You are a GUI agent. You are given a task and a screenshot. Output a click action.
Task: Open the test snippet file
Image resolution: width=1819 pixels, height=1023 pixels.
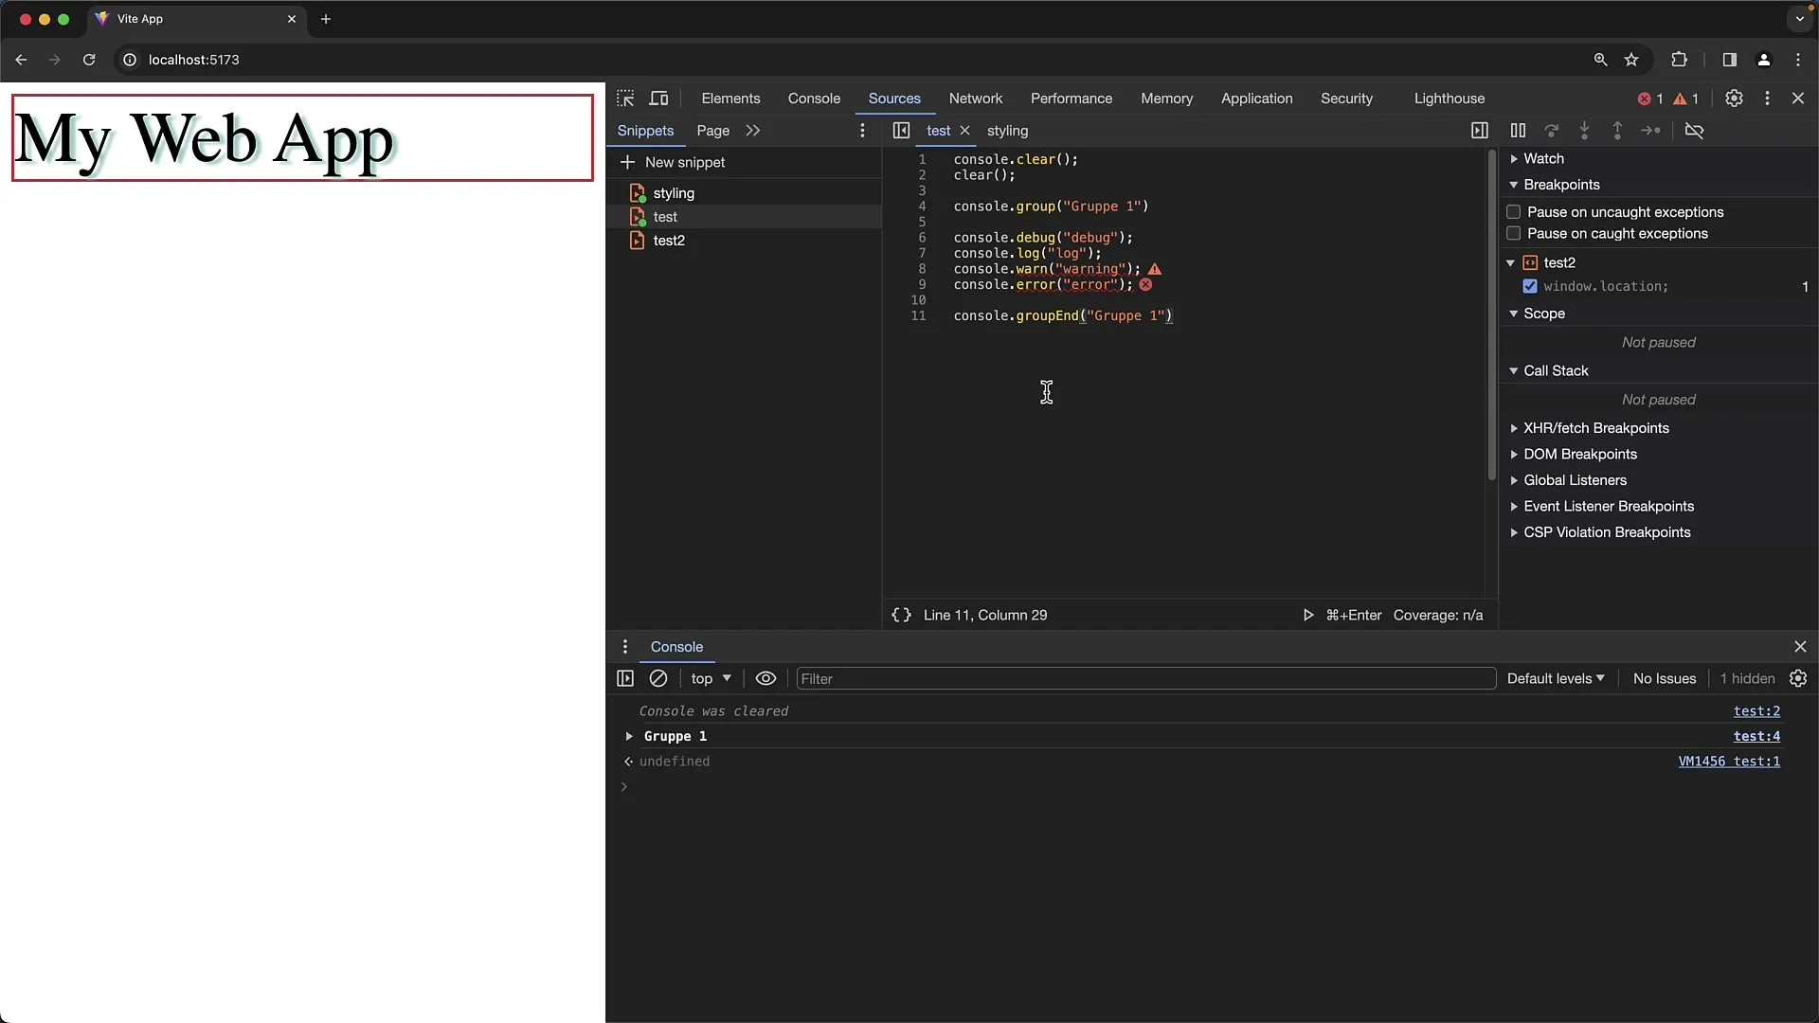click(665, 216)
